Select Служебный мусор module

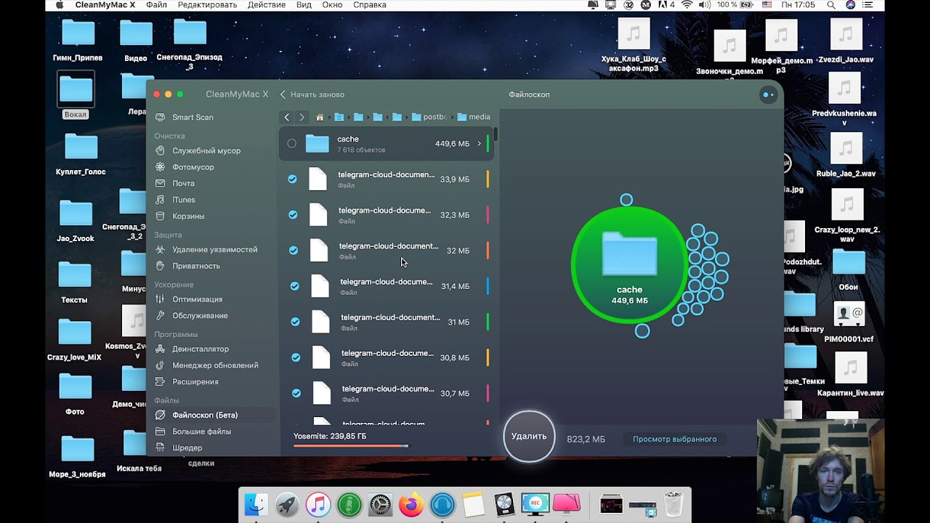[206, 150]
